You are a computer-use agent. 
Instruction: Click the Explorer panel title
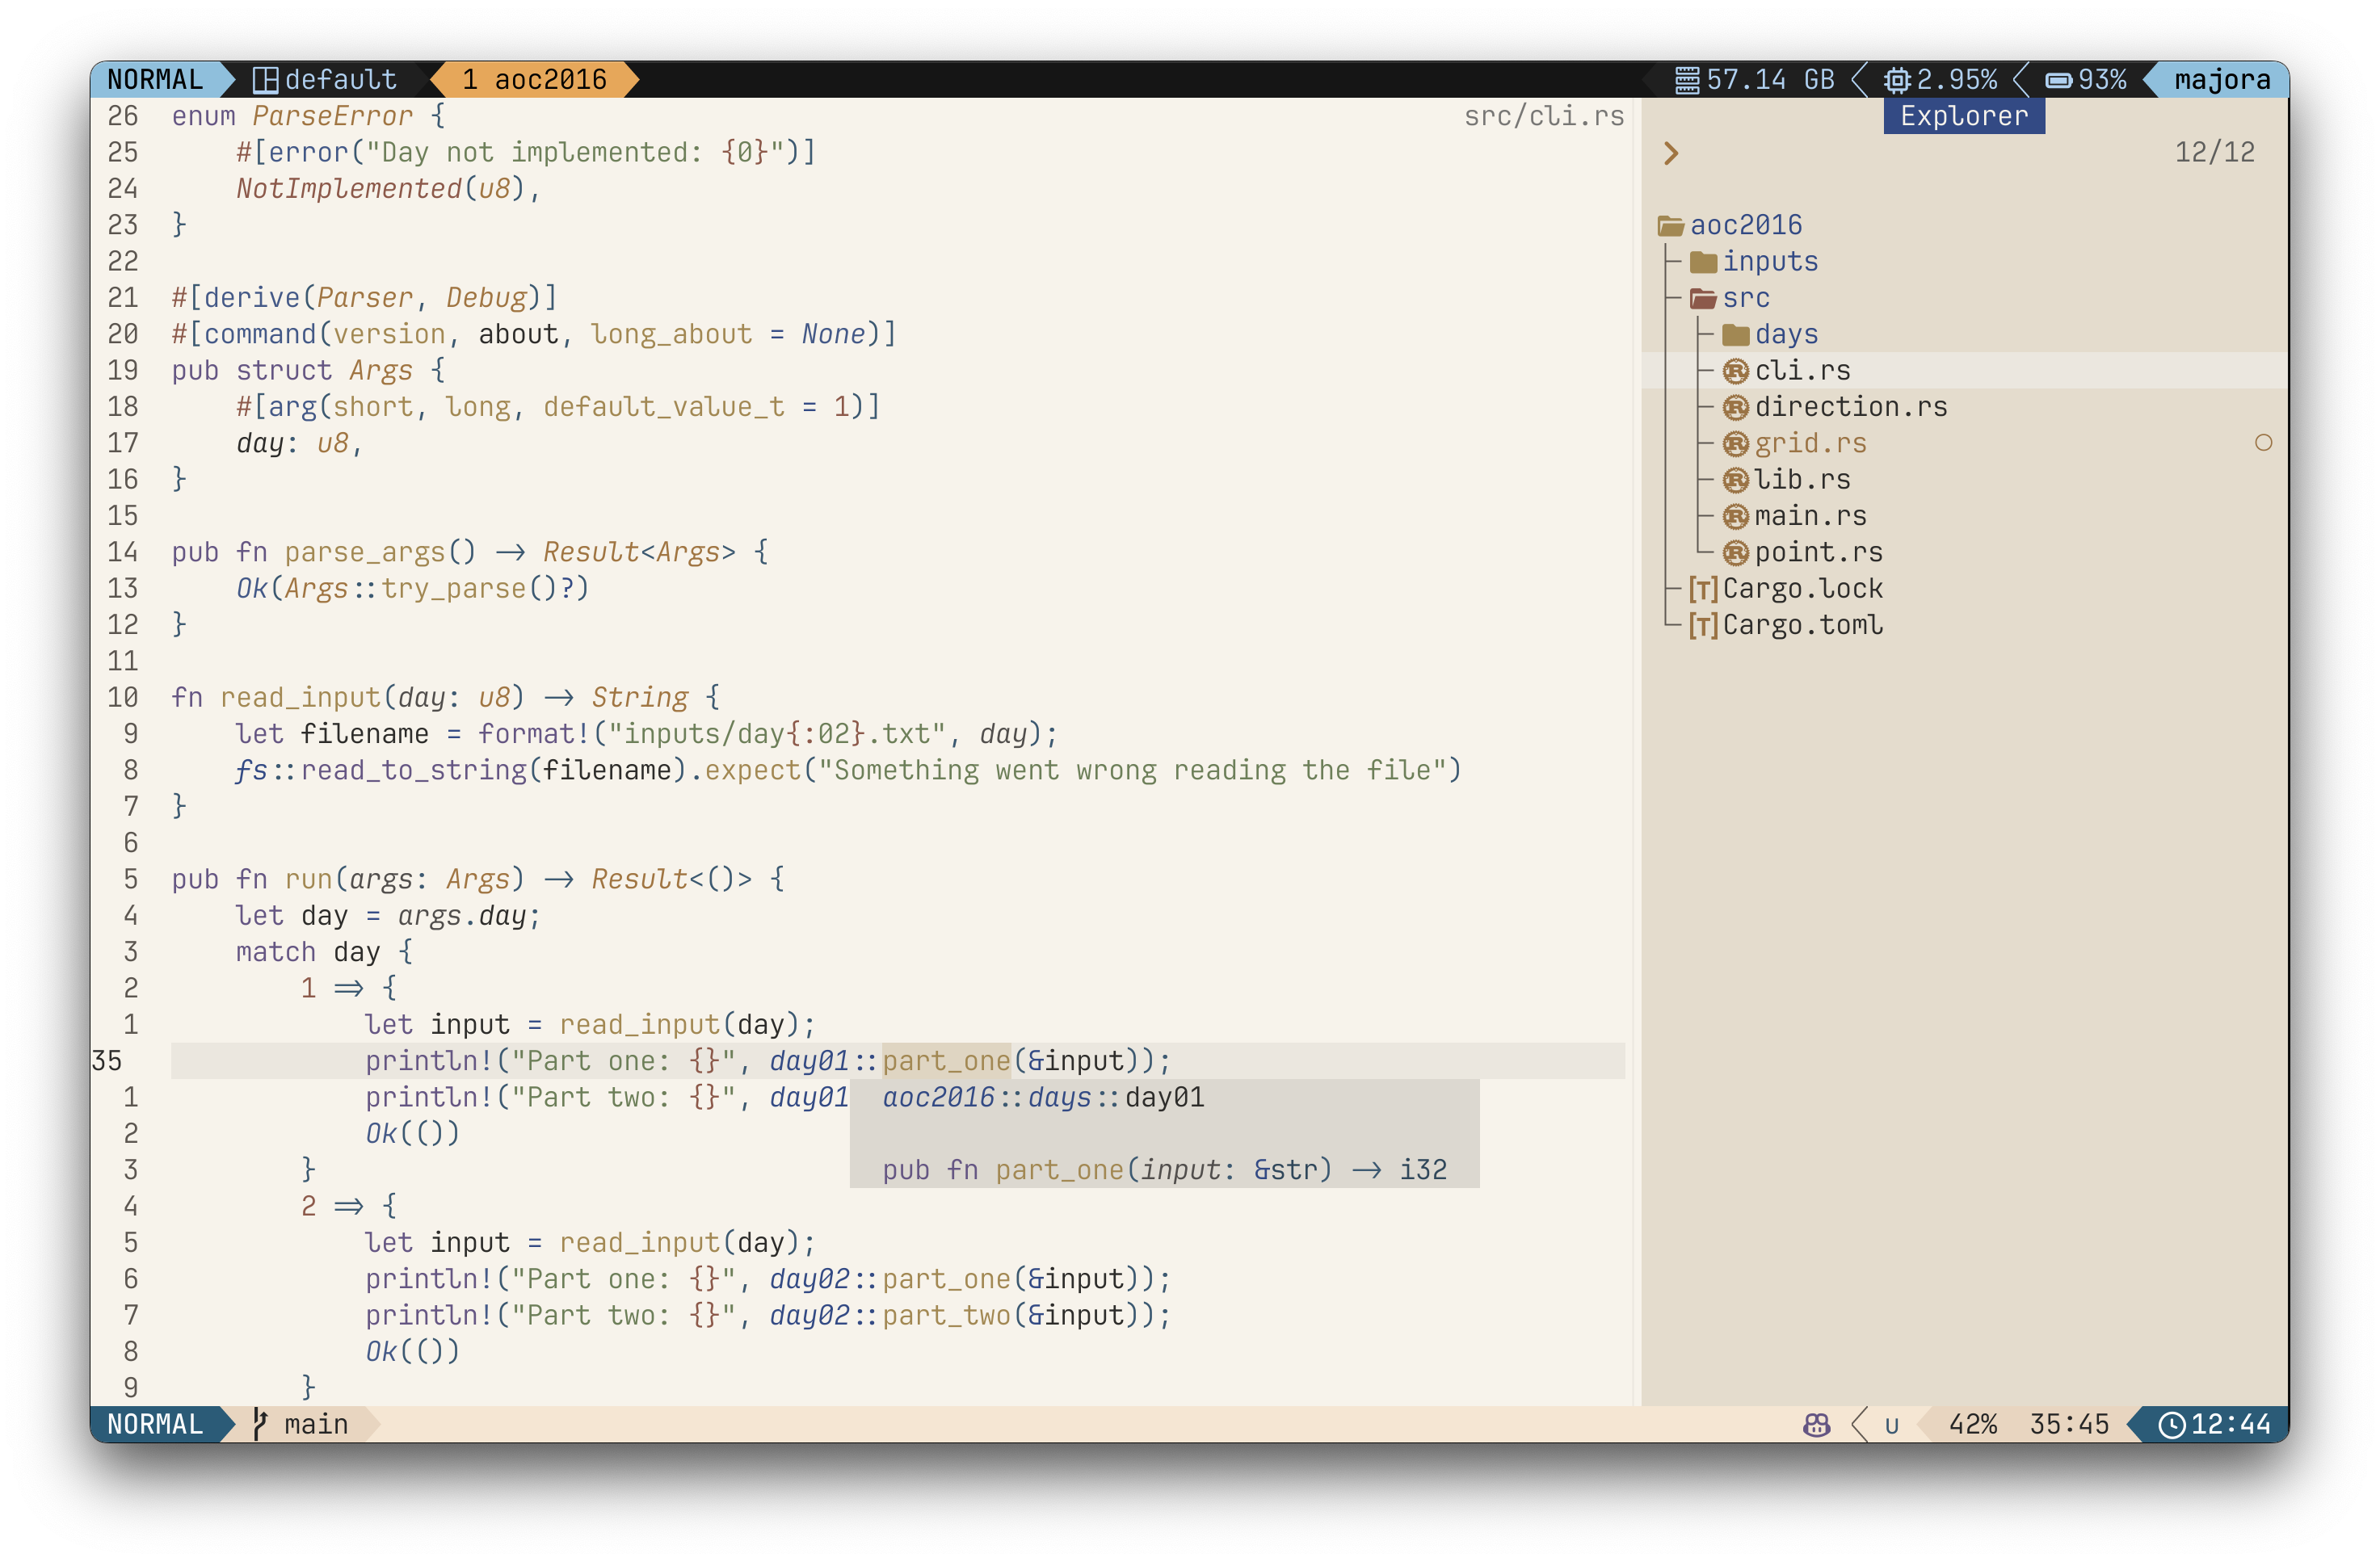(1963, 116)
